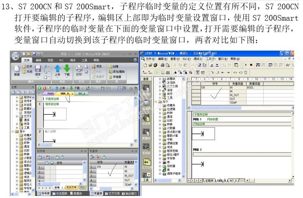Expand the 调用子程序 folder in Micro/WIN tree
The width and height of the screenshot is (303, 198).
pyautogui.click(x=160, y=174)
